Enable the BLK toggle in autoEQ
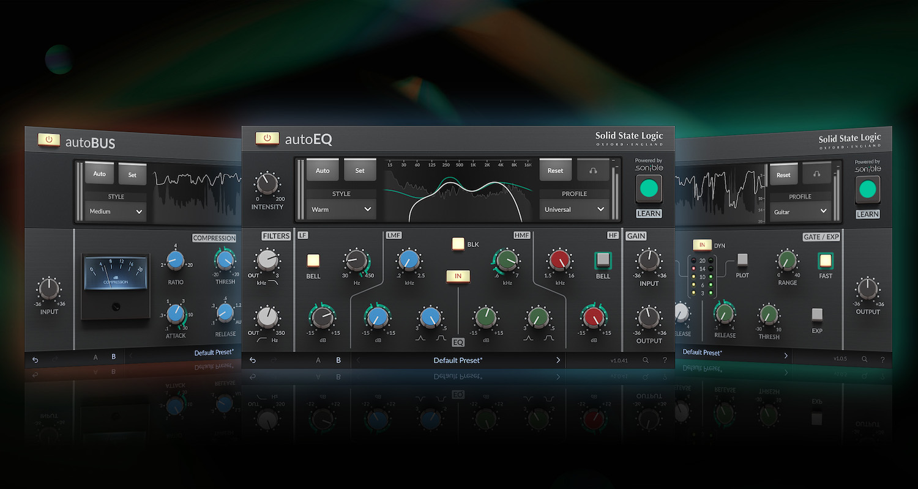The image size is (918, 489). 458,243
